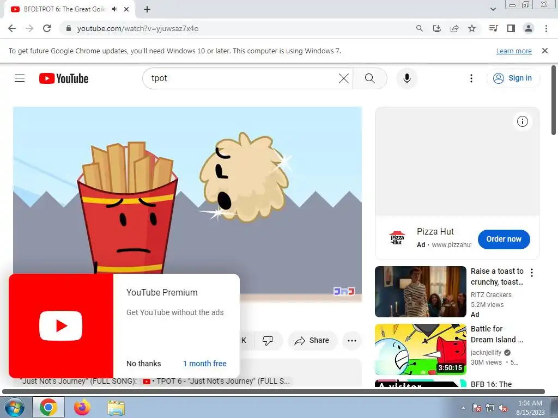Launch Firefox from the taskbar
The width and height of the screenshot is (558, 418).
coord(82,407)
